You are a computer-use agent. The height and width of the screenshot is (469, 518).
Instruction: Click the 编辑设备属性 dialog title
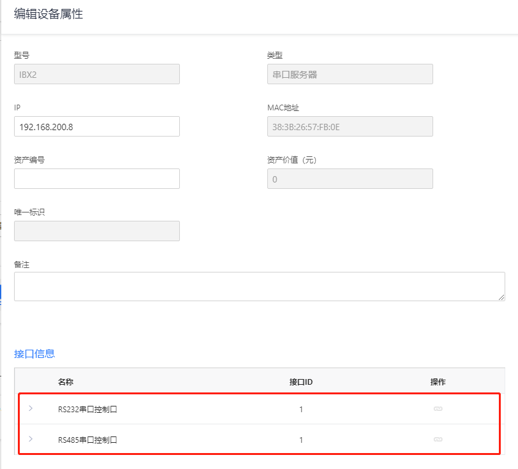48,14
